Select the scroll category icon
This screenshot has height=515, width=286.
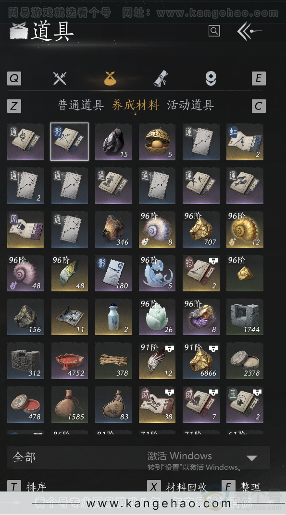[161, 79]
